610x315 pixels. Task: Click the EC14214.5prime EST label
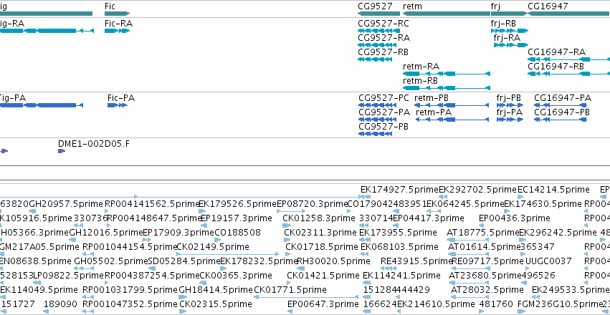point(553,190)
